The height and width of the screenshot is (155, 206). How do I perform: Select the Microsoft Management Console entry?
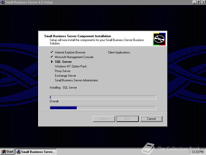74,57
